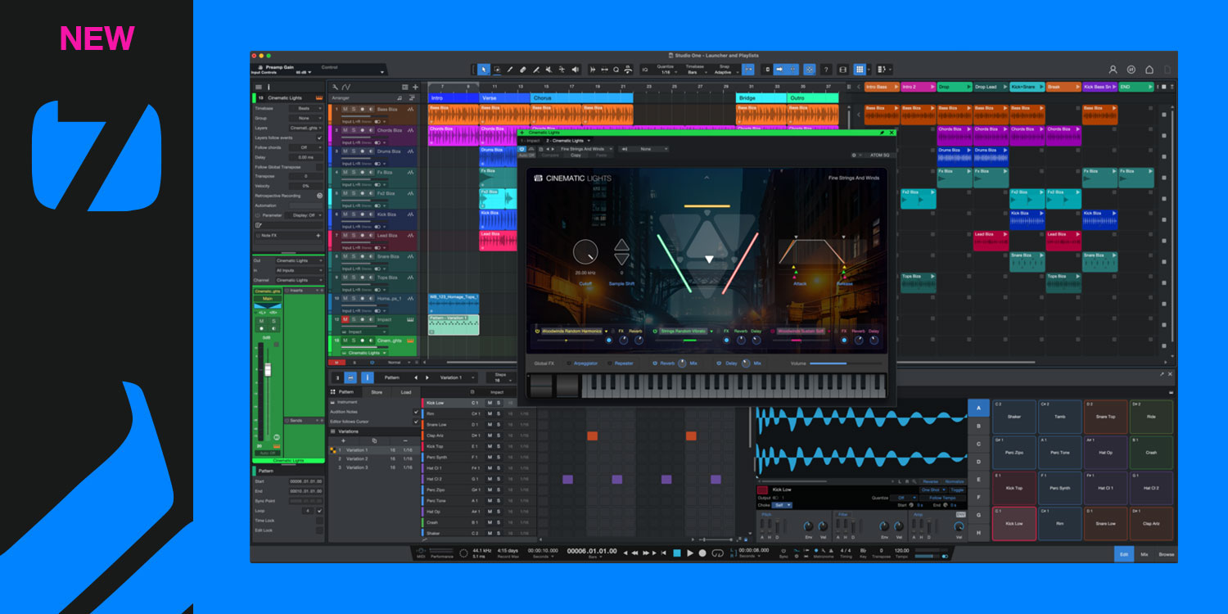Open the One Shot mode dropdown
1228x614 pixels.
(934, 490)
